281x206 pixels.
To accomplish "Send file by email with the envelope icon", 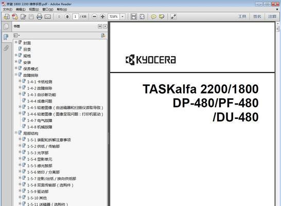I will (x=48, y=16).
